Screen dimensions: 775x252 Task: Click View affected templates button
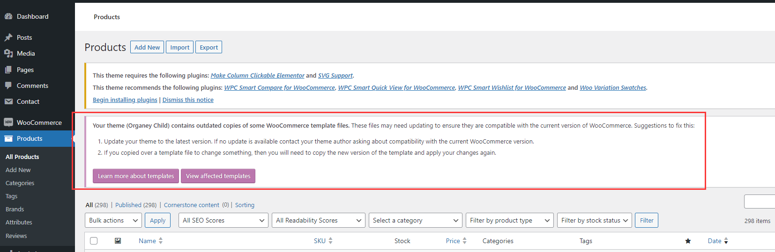coord(218,176)
